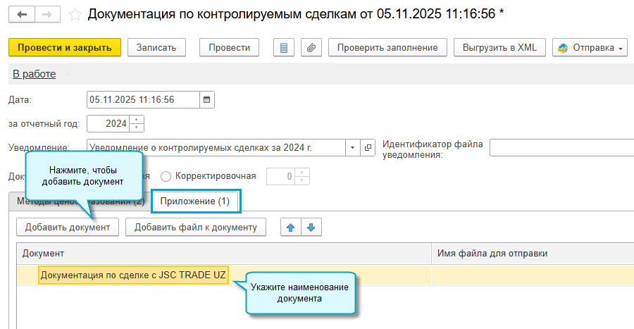This screenshot has height=329, width=634.
Task: Select the Корректировочная radio button
Action: click(166, 176)
